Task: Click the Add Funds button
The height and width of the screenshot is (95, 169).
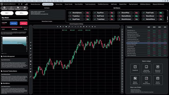Action: coord(114,4)
